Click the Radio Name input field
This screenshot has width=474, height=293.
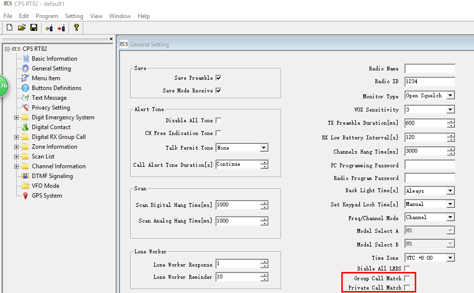(x=429, y=68)
